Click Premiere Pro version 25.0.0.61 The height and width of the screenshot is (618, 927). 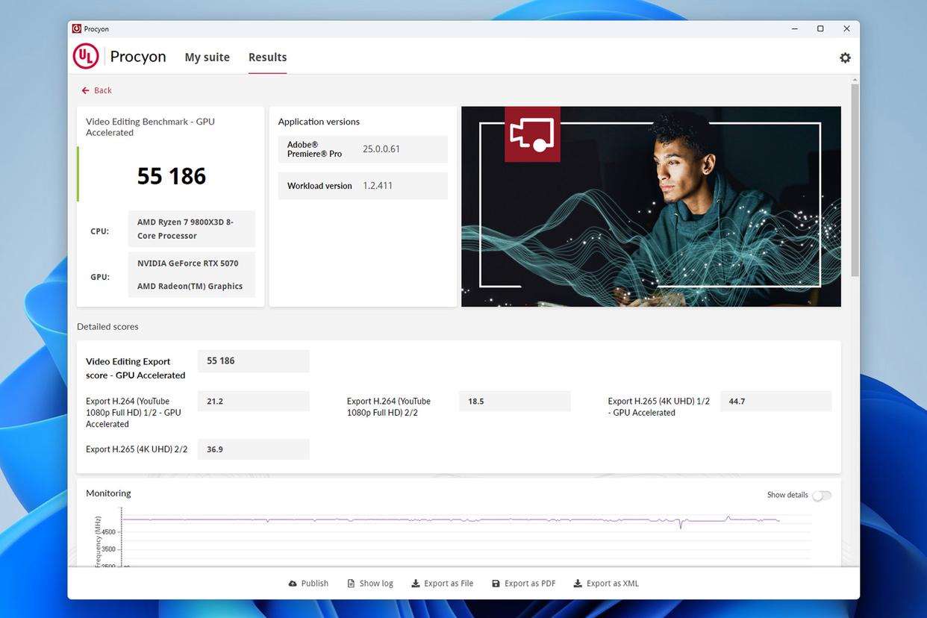[x=381, y=149]
